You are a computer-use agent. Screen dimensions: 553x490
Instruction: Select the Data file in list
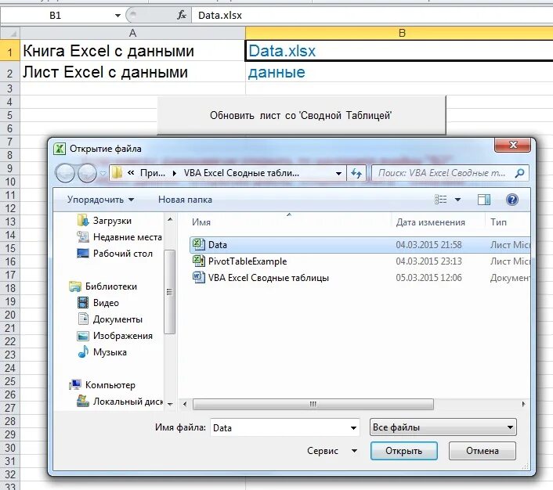360,245
